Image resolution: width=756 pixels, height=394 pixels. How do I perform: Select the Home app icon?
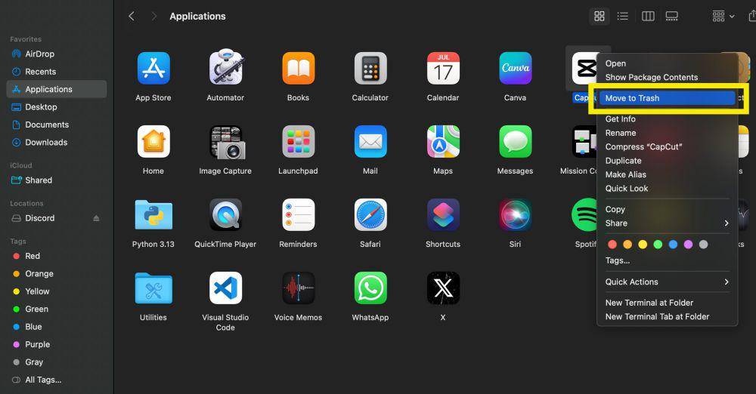(153, 142)
